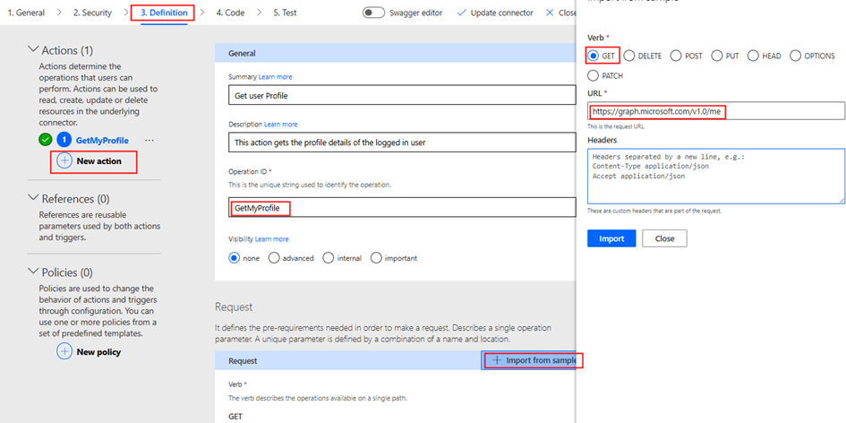Set visibility to important
This screenshot has width=846, height=423.
[x=375, y=258]
